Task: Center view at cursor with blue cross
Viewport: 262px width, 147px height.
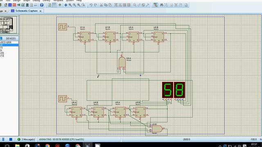Action: [x=65, y=5]
